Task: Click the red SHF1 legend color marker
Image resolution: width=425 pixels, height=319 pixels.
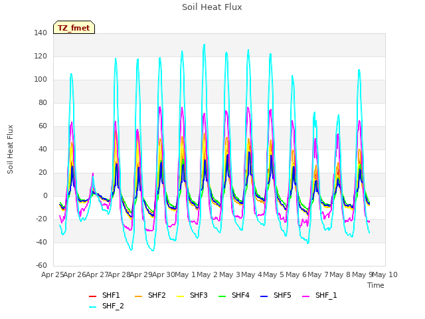Action: pyautogui.click(x=92, y=296)
